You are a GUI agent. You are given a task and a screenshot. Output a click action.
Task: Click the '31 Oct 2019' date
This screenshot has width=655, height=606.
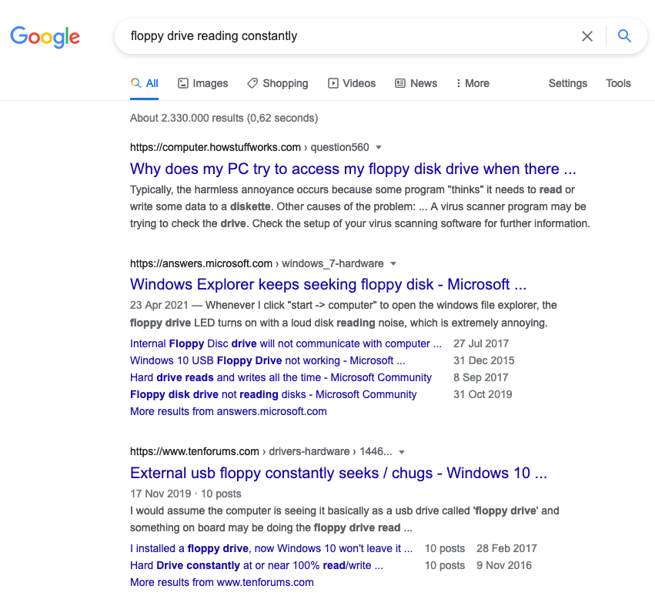pos(483,394)
